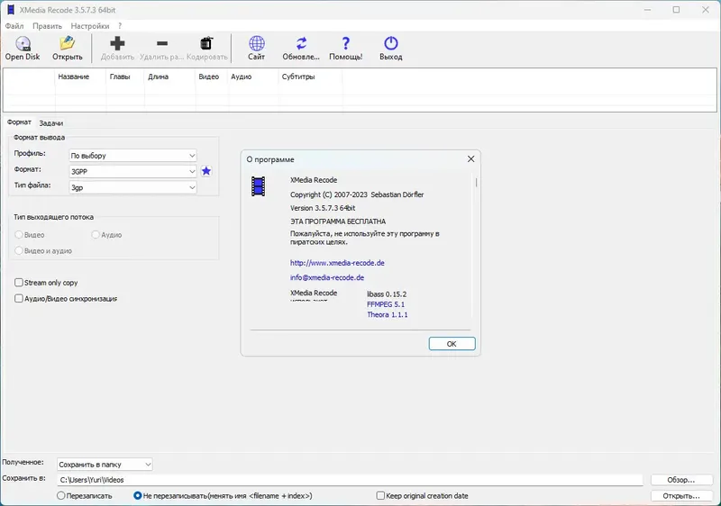721x506 pixels.
Task: Enable the Stream only copy checkbox
Action: tap(19, 283)
